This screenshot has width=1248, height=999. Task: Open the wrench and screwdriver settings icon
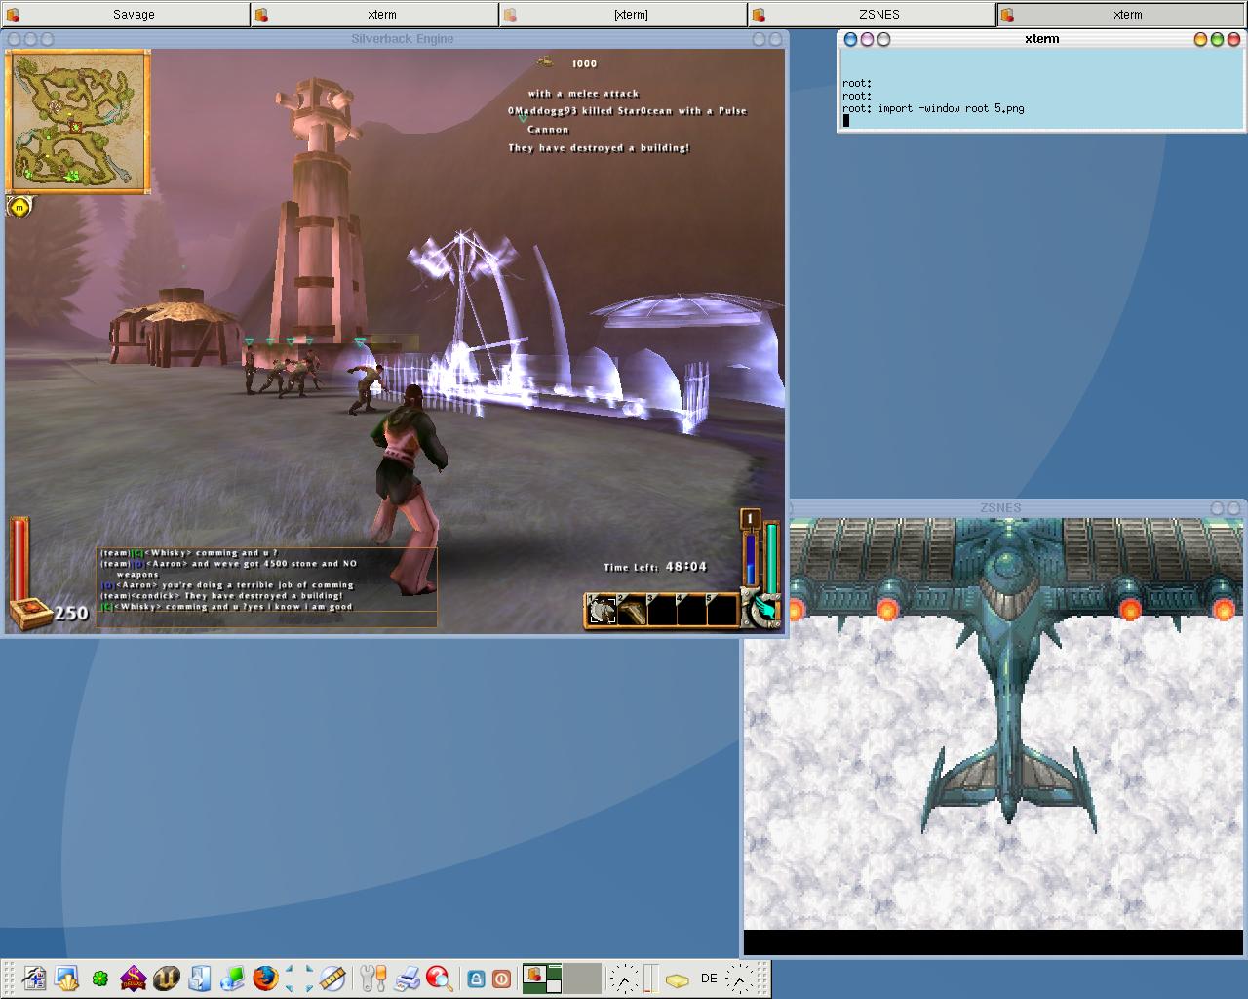coord(373,979)
